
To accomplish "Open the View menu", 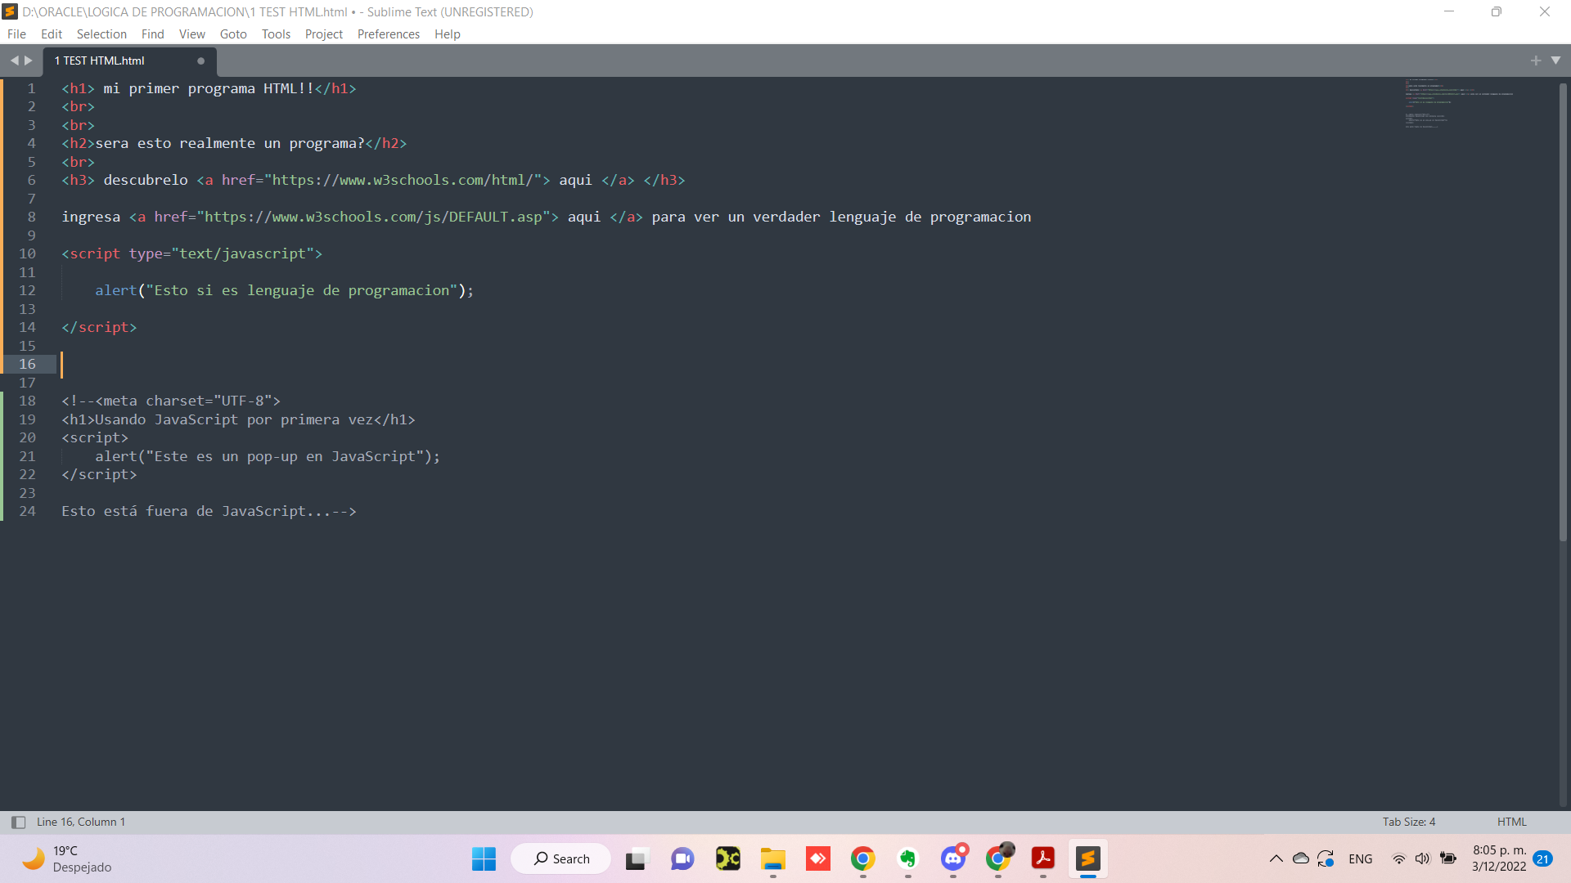I will pyautogui.click(x=192, y=34).
